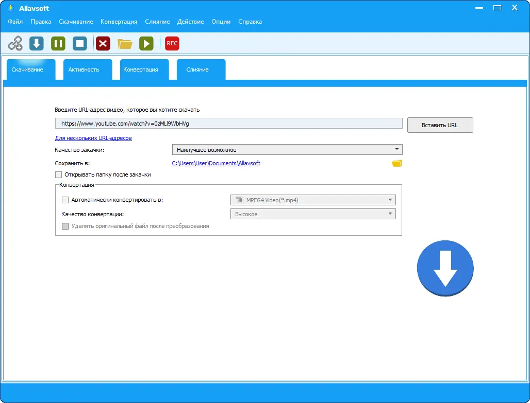The height and width of the screenshot is (403, 530).
Task: Check 'Автоматически конвертировать в'
Action: point(65,200)
